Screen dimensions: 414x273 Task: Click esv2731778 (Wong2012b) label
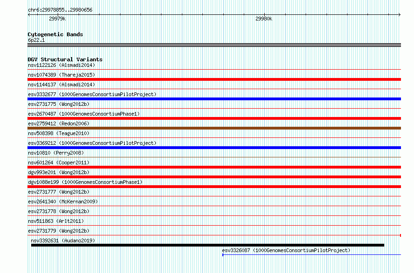click(x=59, y=211)
